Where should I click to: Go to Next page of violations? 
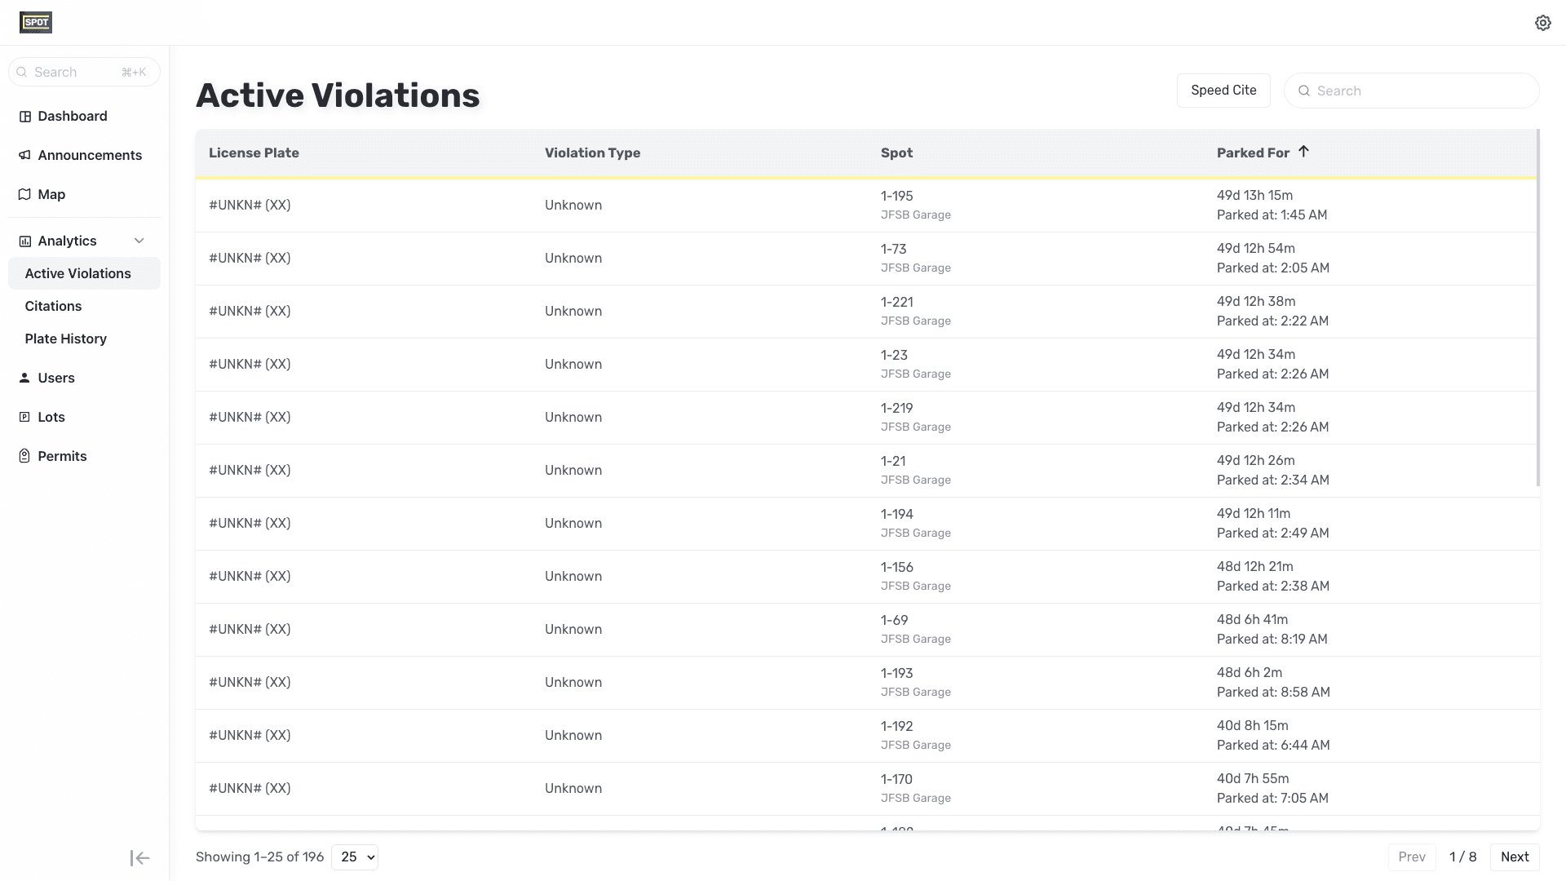point(1514,857)
